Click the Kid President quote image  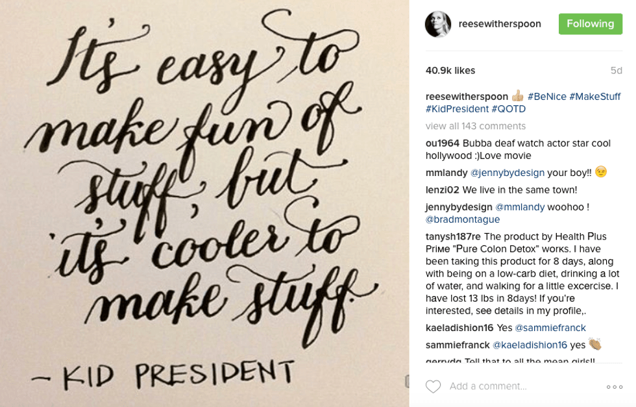pos(204,203)
